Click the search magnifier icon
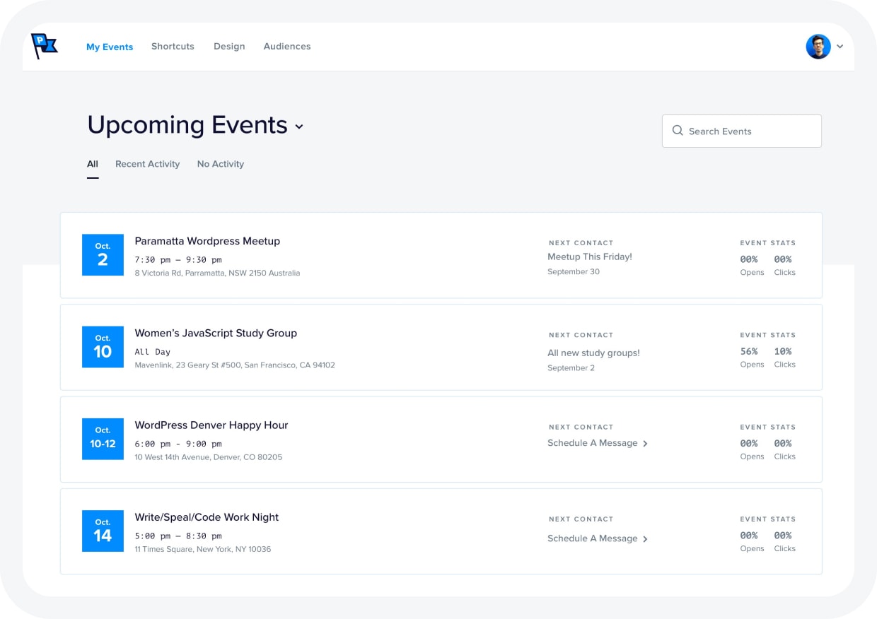The image size is (877, 619). (678, 131)
